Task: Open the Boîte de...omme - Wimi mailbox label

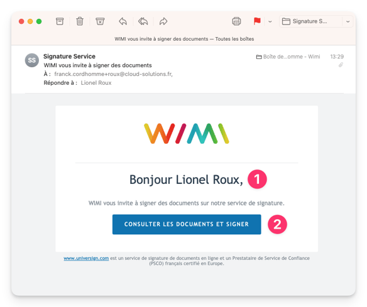Action: point(288,57)
